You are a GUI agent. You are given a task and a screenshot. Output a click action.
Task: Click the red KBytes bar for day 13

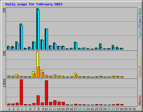59,103
